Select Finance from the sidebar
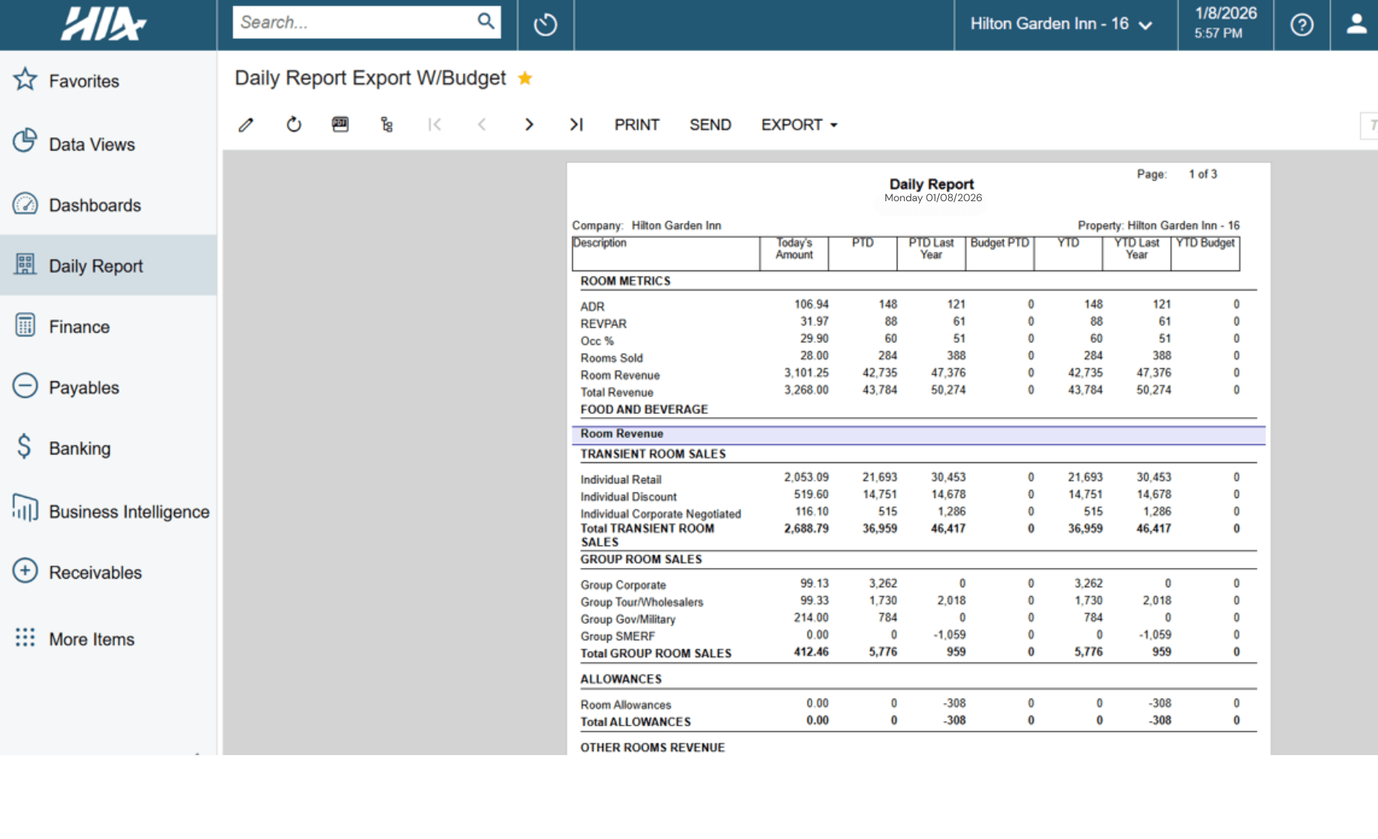Viewport: 1378px width, 839px height. pyautogui.click(x=77, y=326)
